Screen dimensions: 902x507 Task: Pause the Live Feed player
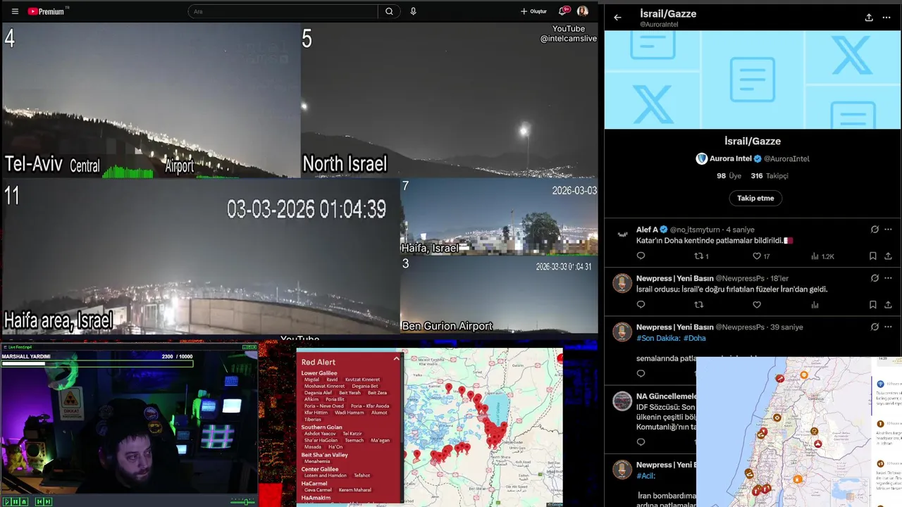tap(16, 501)
